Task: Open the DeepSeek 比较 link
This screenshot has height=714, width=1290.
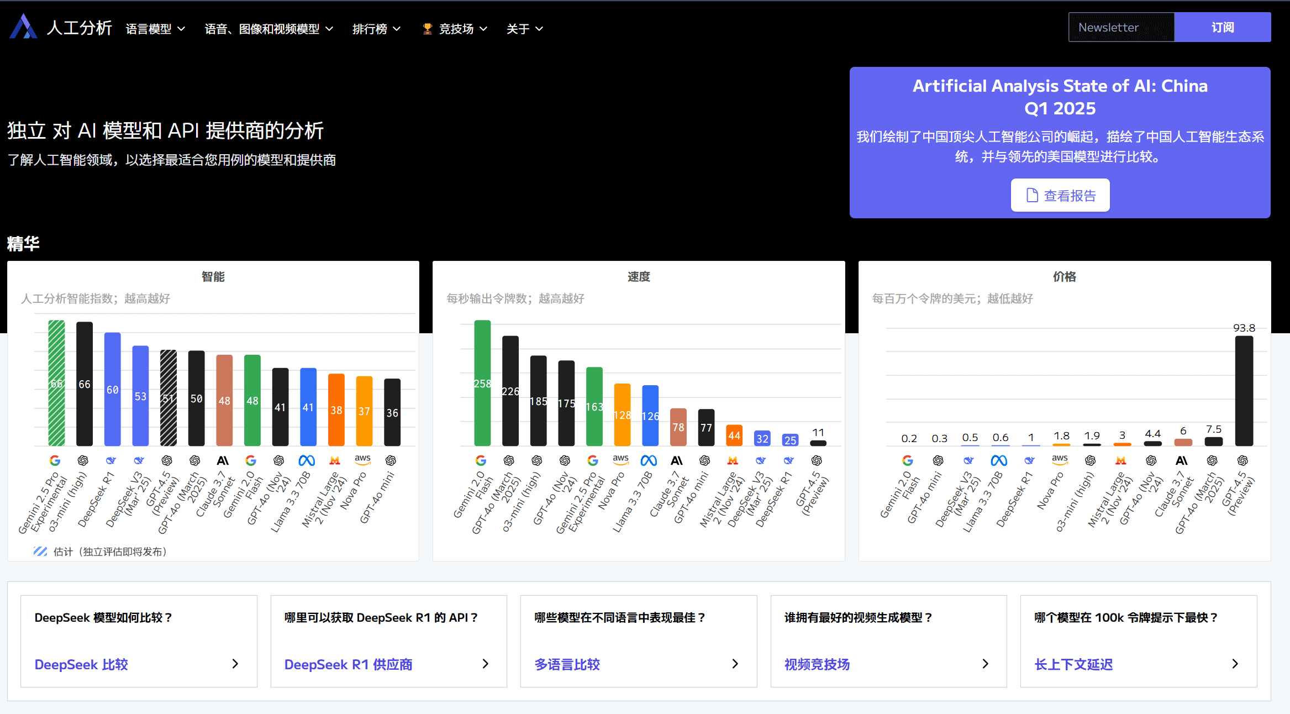Action: 81,664
